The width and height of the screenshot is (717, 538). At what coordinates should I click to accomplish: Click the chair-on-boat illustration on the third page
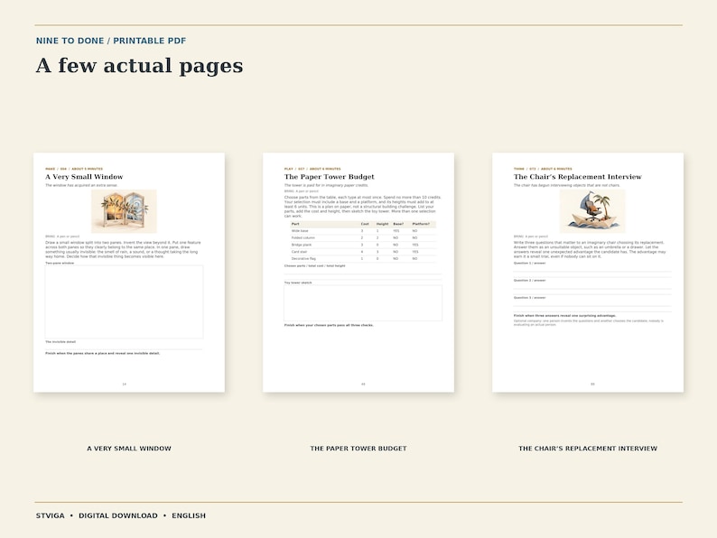592,211
